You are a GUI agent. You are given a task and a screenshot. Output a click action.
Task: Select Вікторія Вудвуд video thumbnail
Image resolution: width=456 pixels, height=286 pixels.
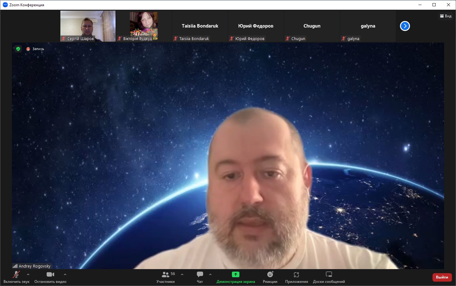144,26
